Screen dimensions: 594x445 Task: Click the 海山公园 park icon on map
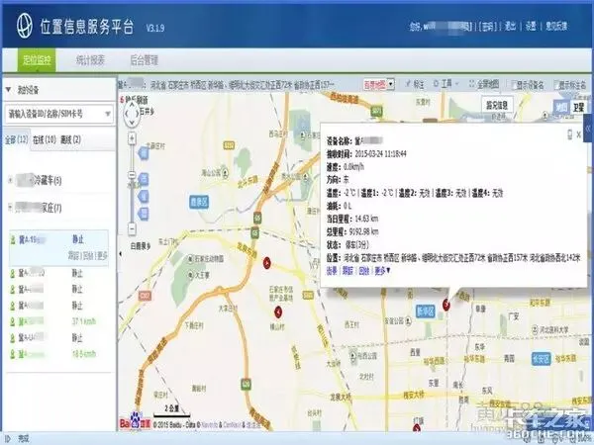coord(226,174)
